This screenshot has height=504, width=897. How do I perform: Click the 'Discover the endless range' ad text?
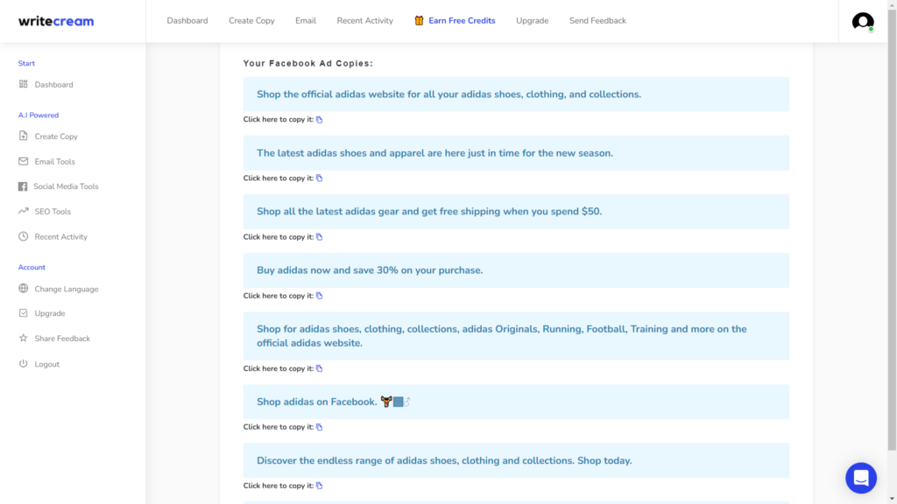[x=444, y=460]
